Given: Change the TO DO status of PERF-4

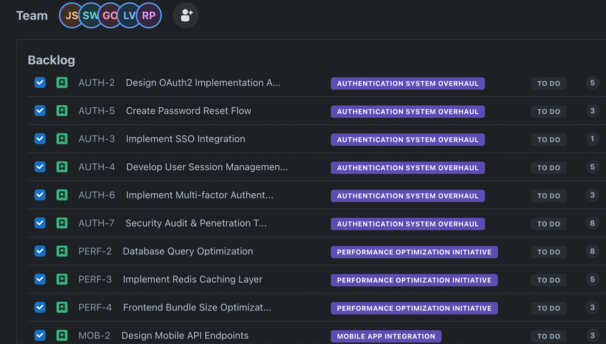Looking at the screenshot, I should pyautogui.click(x=549, y=308).
